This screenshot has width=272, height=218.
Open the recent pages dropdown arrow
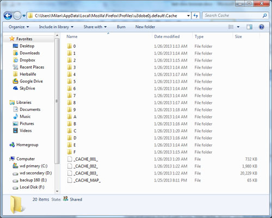pos(24,16)
